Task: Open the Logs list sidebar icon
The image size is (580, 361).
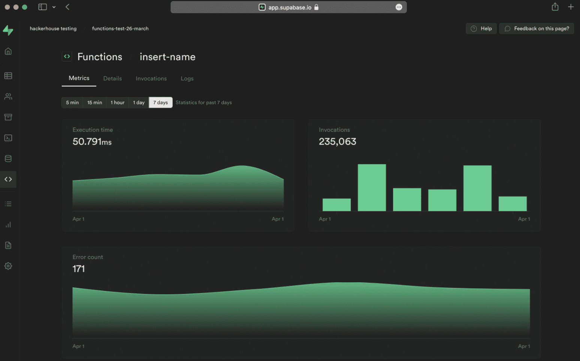Action: coord(8,204)
